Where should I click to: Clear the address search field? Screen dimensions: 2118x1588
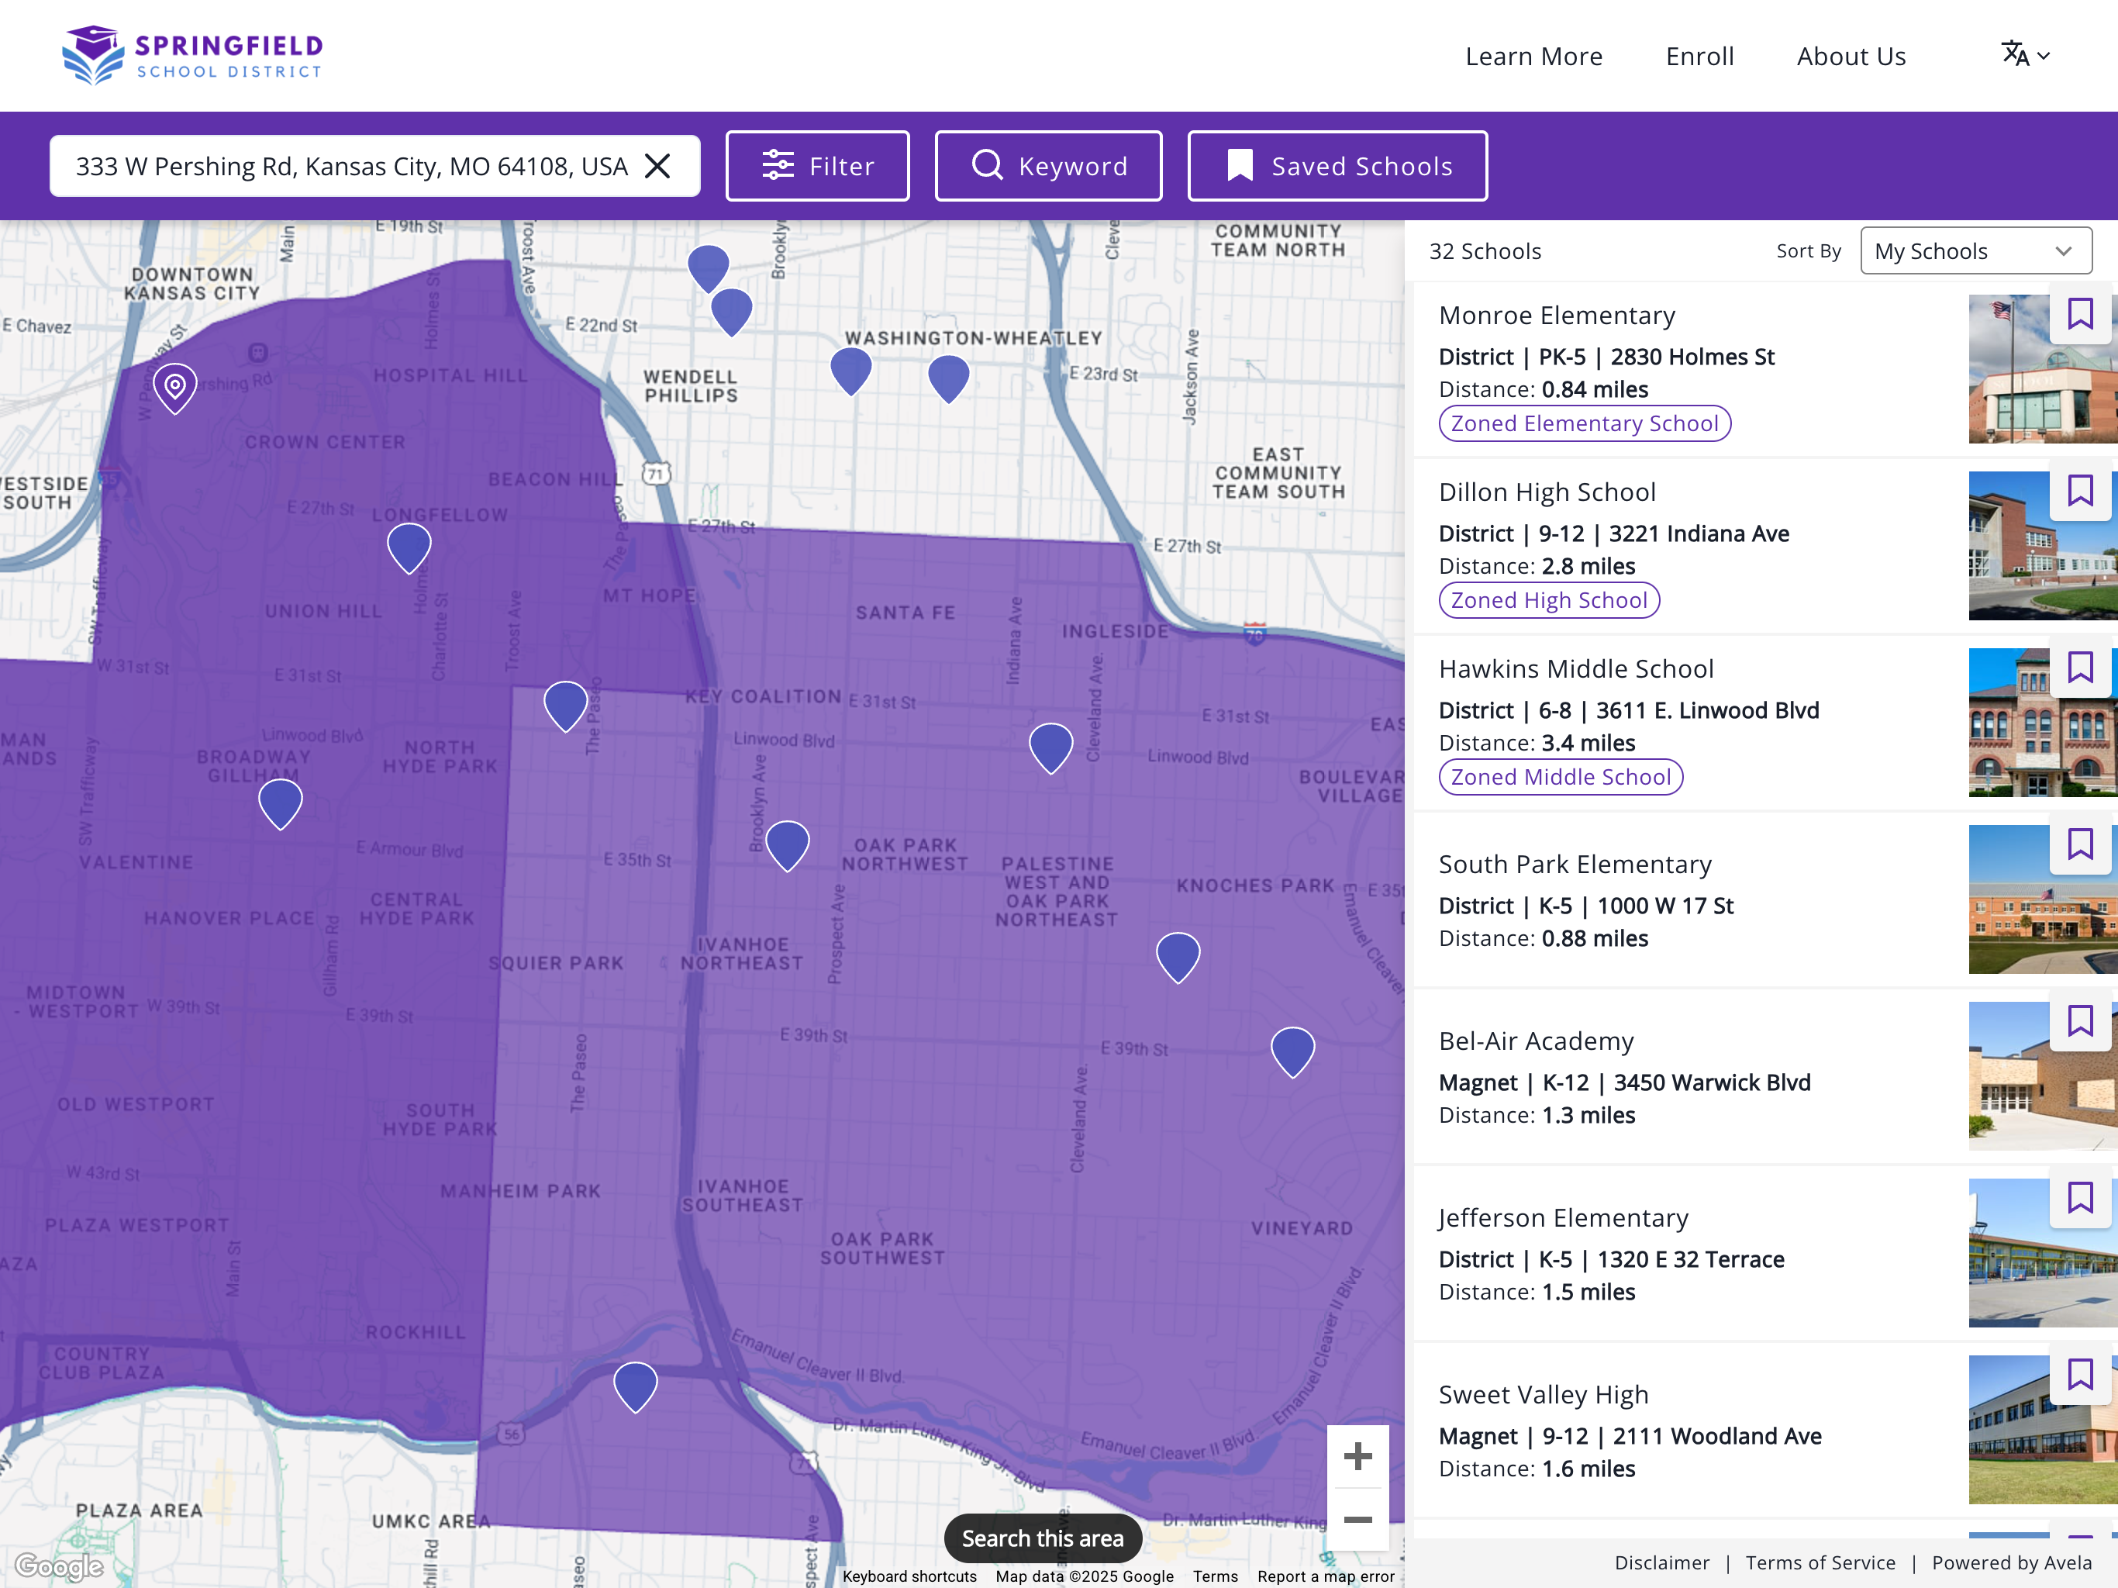click(657, 166)
